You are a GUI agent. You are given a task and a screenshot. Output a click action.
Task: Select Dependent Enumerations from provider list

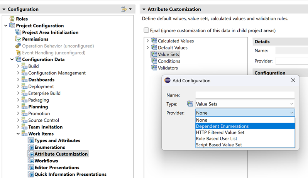222,126
